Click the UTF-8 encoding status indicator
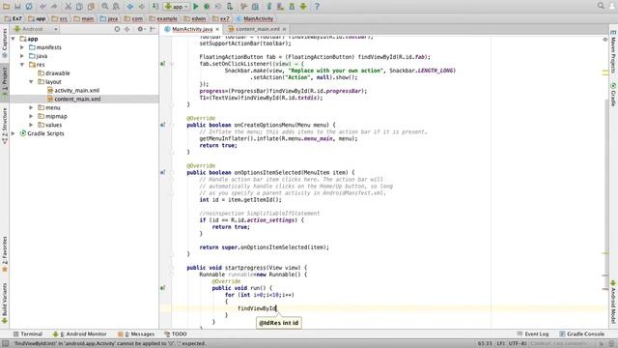 (518, 344)
